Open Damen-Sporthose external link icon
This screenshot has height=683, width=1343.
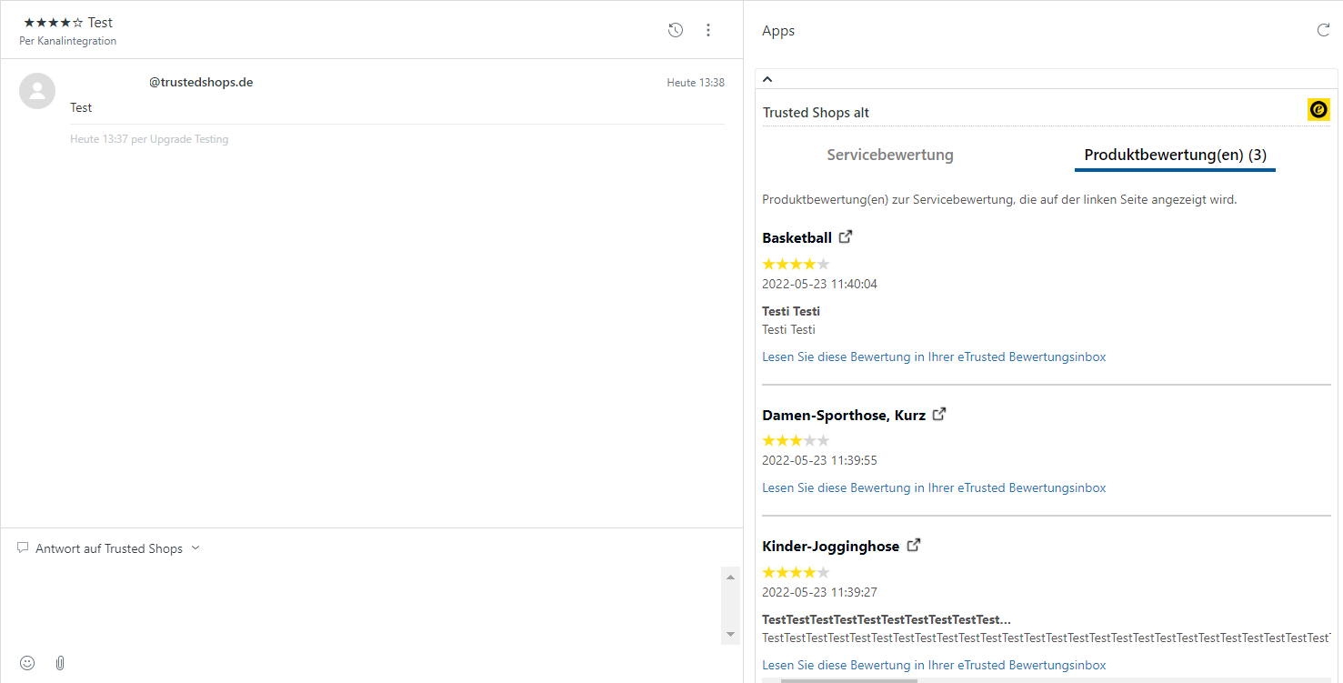coord(939,414)
